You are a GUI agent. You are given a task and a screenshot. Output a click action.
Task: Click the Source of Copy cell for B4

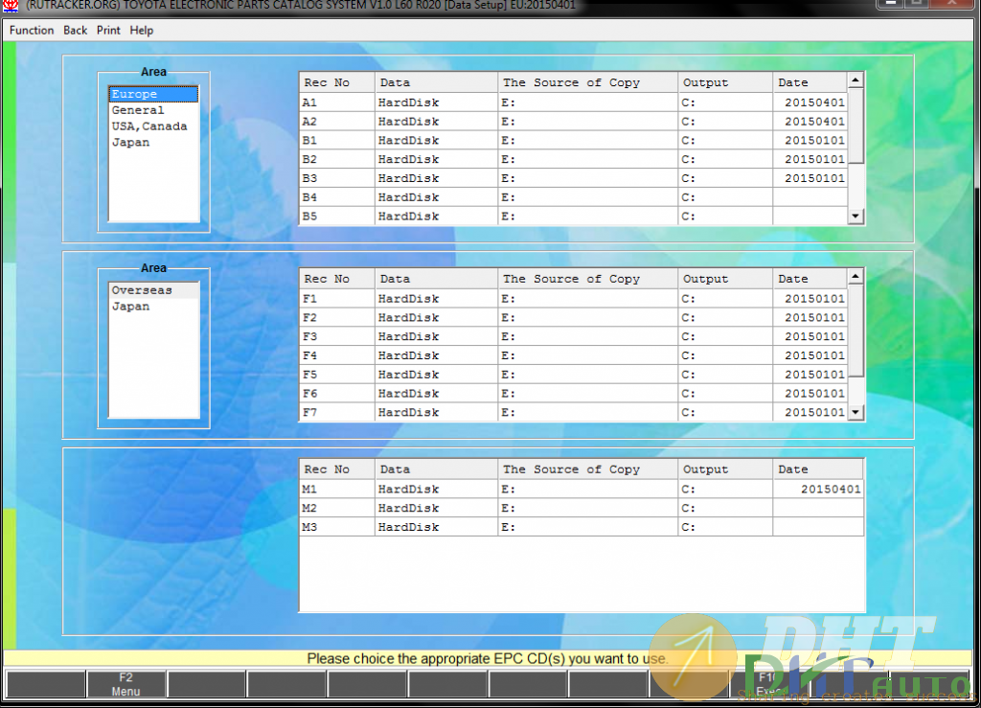click(x=588, y=197)
